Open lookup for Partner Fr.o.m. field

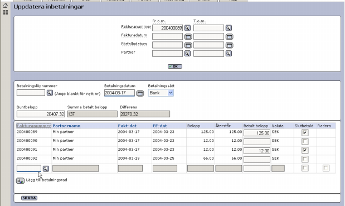coord(187,54)
